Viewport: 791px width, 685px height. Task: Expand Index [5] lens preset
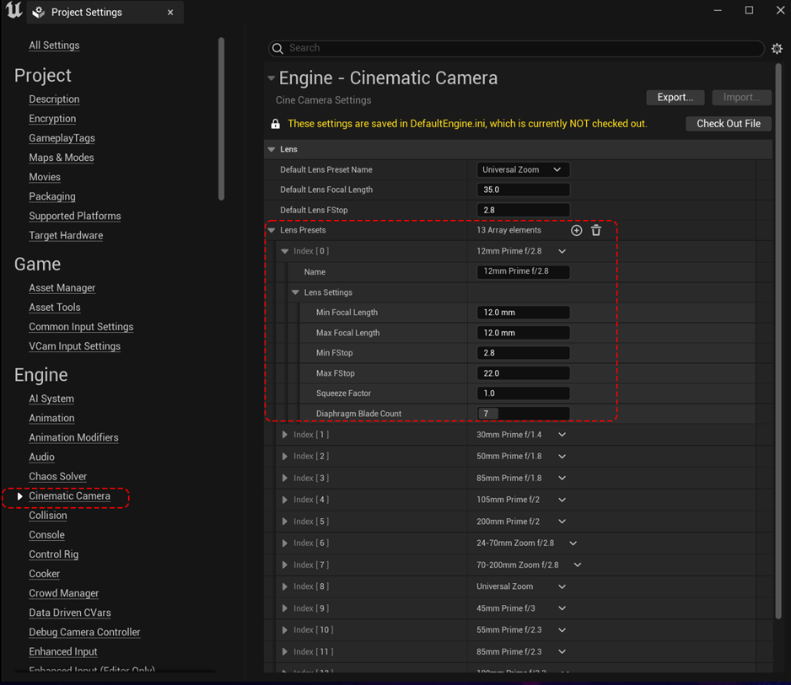coord(285,522)
